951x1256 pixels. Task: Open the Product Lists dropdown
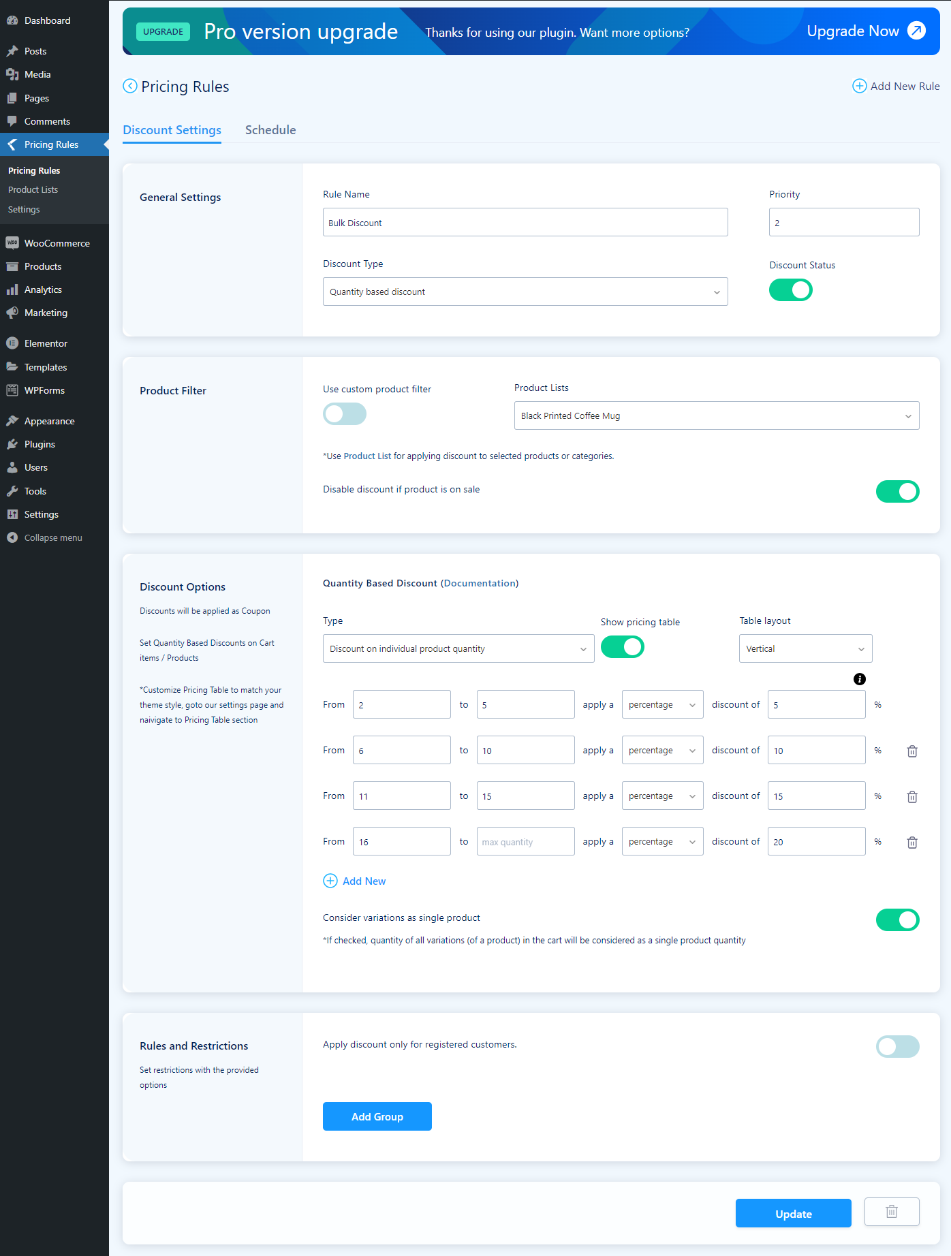coord(717,415)
